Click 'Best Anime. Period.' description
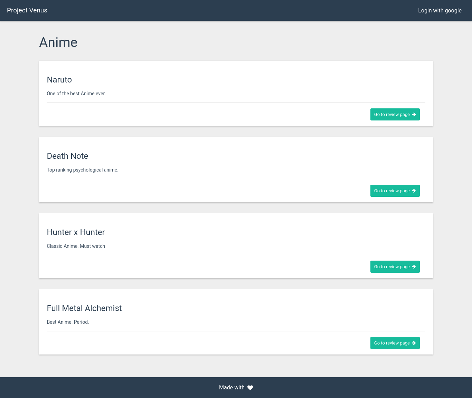The height and width of the screenshot is (398, 472). pos(68,322)
